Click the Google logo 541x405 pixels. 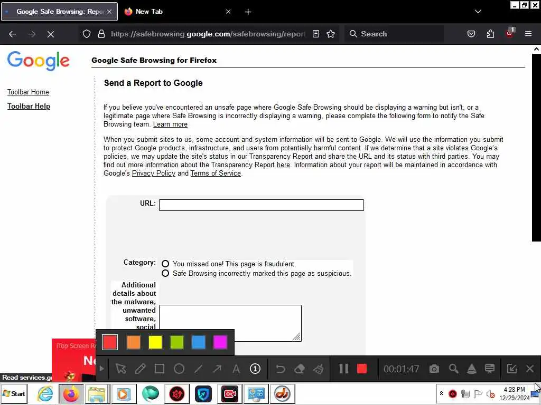coord(38,61)
